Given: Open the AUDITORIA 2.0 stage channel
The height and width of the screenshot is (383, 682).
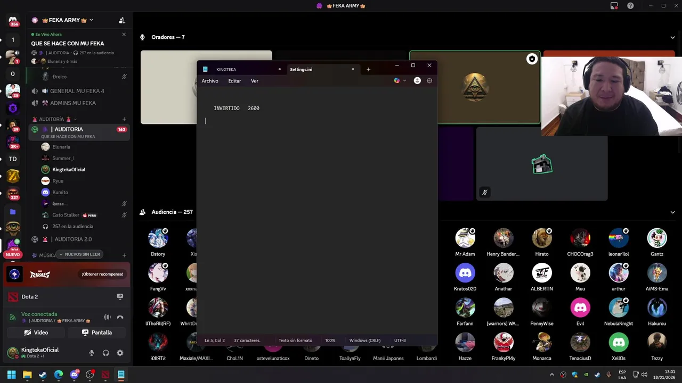Looking at the screenshot, I should (73, 239).
